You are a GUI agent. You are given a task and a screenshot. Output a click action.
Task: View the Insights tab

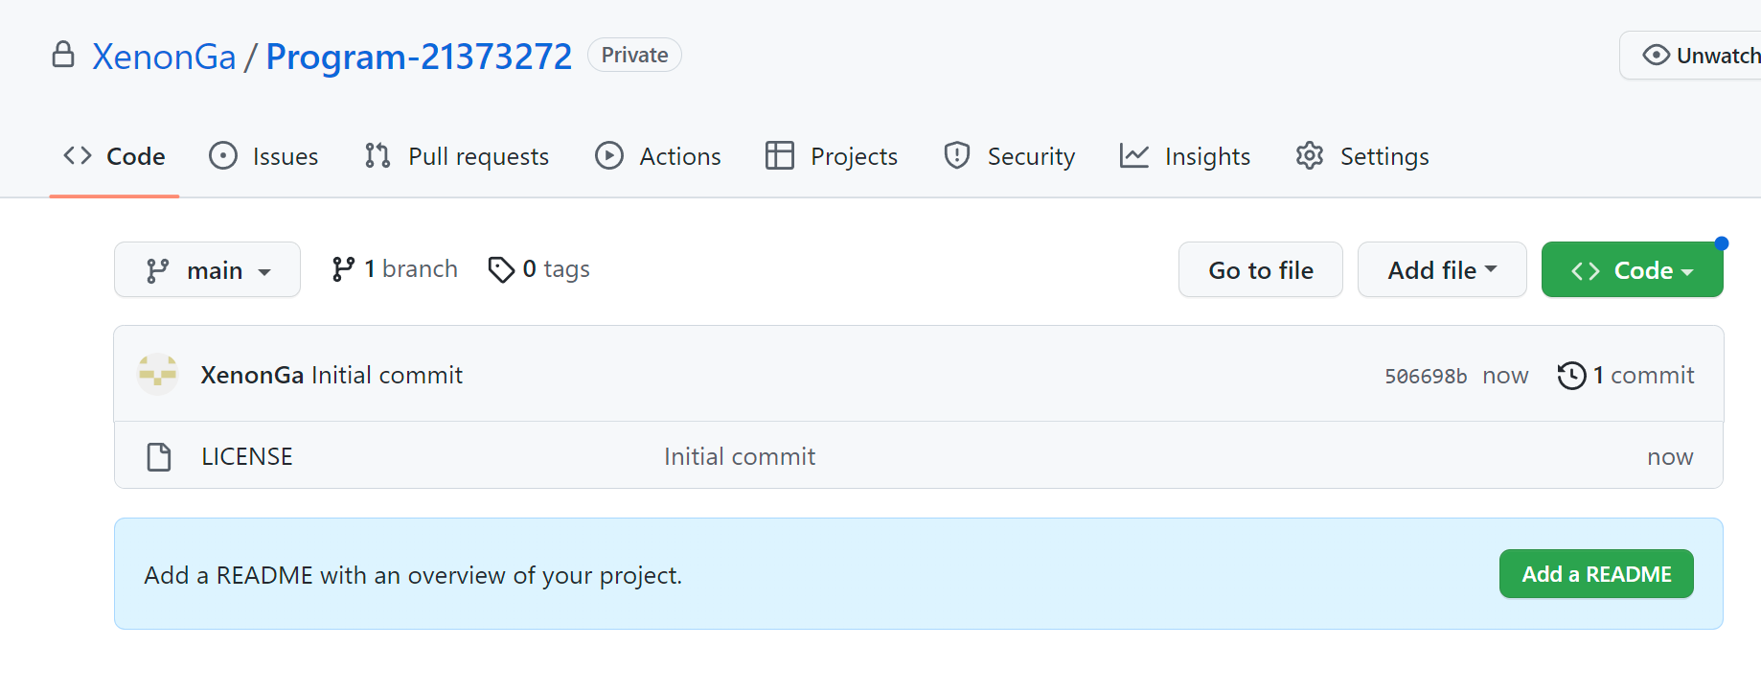tap(1184, 156)
